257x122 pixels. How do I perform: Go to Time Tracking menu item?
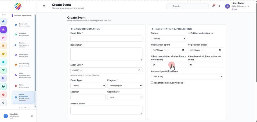[23, 65]
